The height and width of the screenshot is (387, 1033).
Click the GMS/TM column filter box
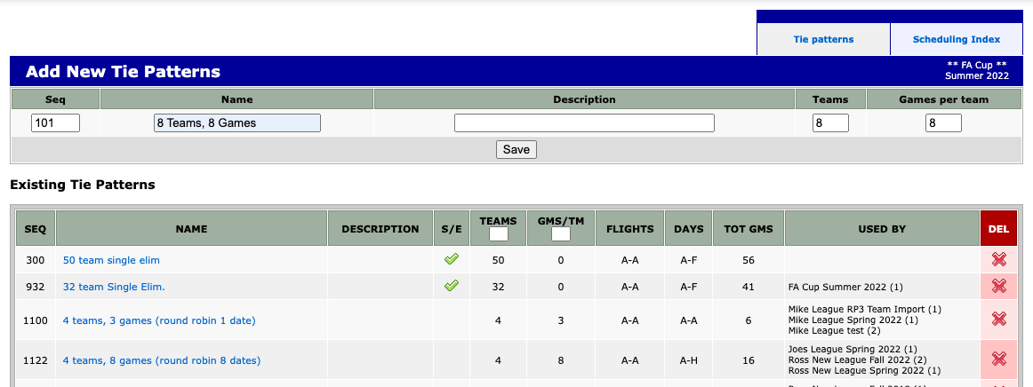[560, 234]
